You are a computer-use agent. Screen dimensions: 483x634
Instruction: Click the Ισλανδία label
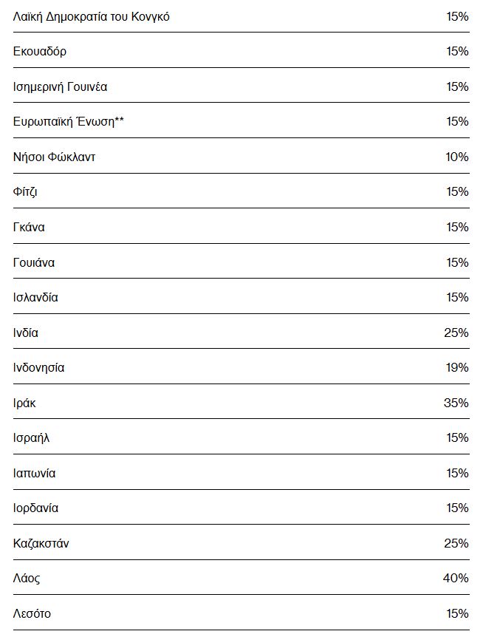35,297
